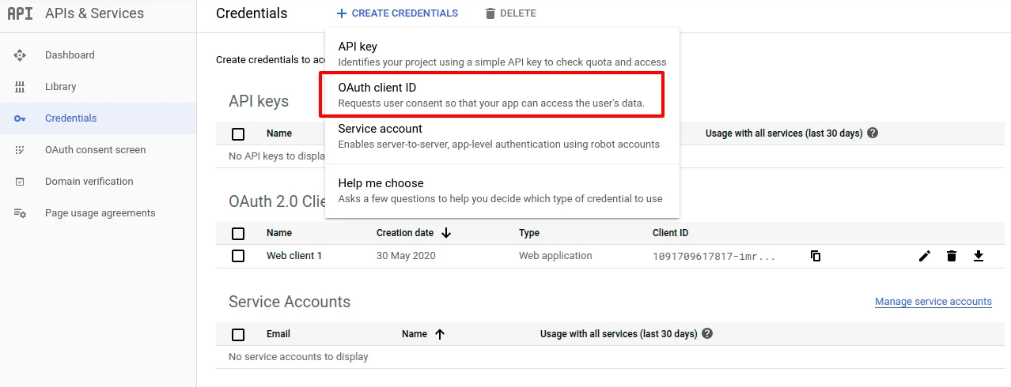Click the Web application type cell
This screenshot has height=387, width=1011.
555,256
